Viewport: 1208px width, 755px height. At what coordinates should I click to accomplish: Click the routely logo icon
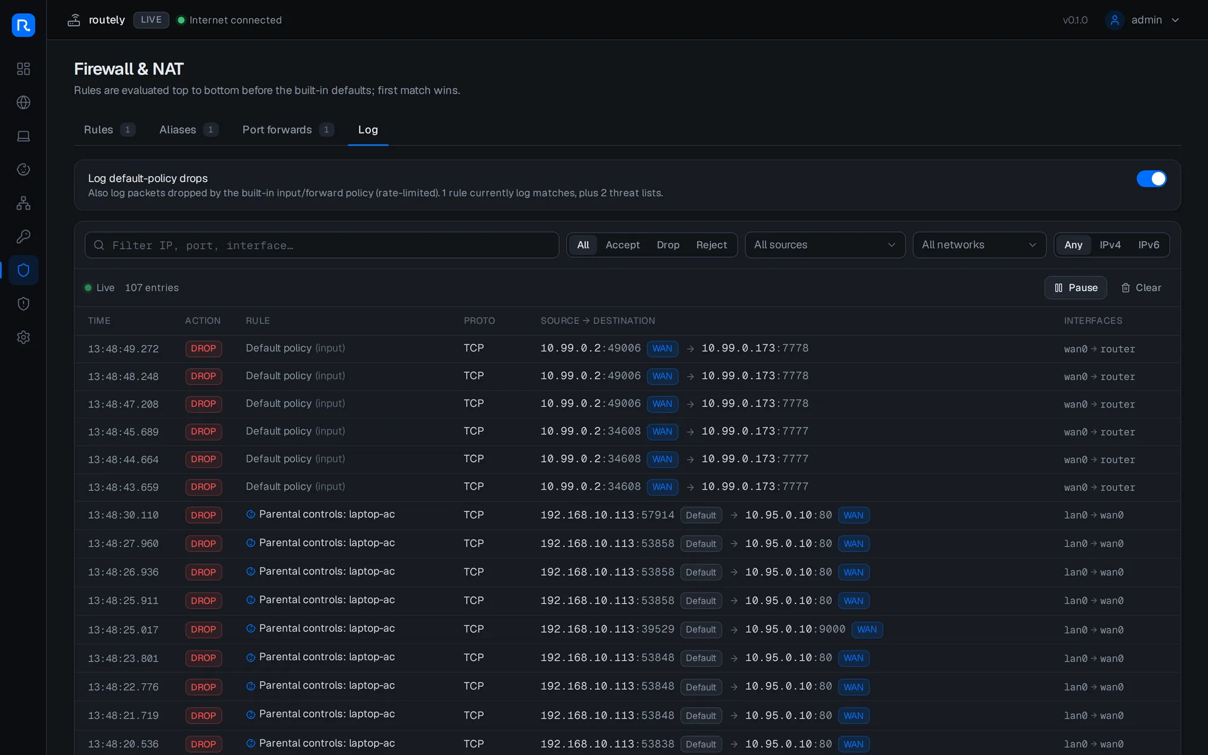click(x=24, y=25)
